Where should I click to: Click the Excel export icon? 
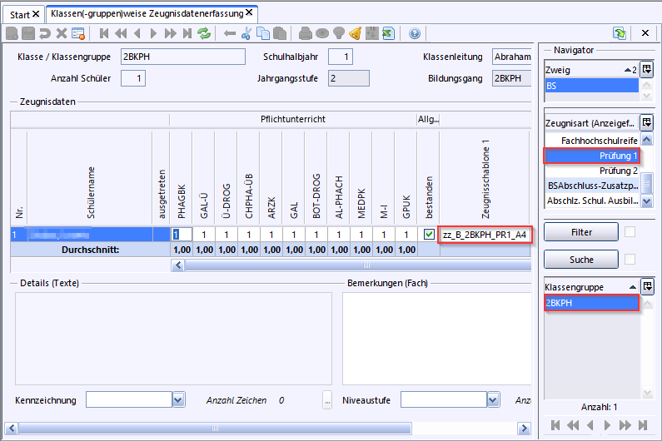pos(388,33)
